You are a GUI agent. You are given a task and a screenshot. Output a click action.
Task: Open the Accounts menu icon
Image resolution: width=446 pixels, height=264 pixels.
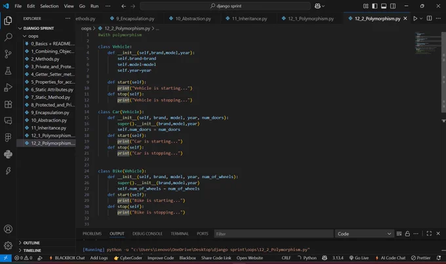[8, 229]
